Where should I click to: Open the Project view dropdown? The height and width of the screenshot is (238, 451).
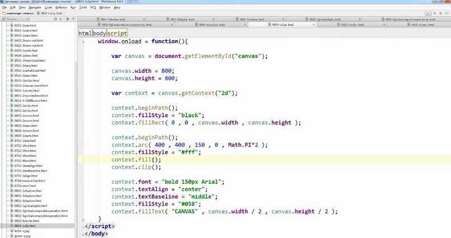(16, 19)
